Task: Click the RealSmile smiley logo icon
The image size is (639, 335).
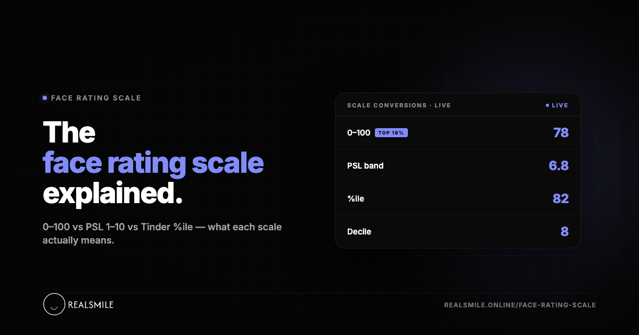Action: [x=54, y=305]
